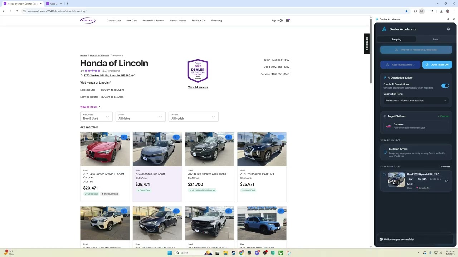Screen dimensions: 458x257
Task: Open the Models filter dropdown
Action: (193, 117)
